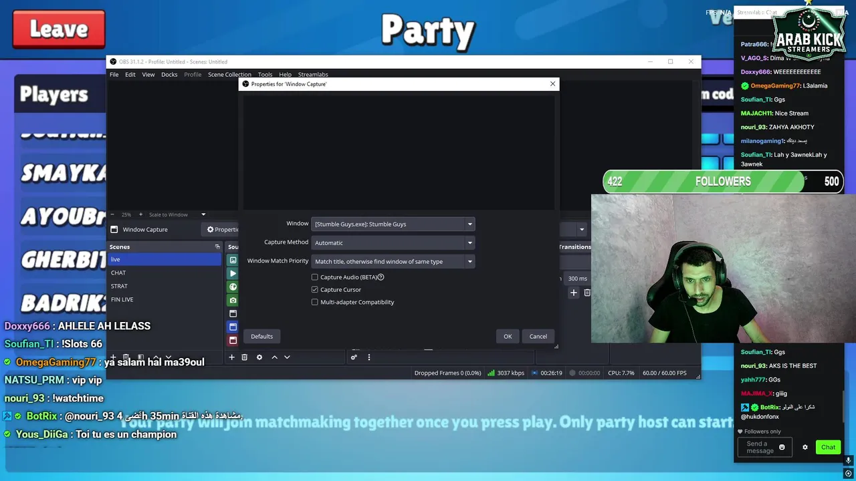Select the blue highlighted window capture source

pos(233,327)
